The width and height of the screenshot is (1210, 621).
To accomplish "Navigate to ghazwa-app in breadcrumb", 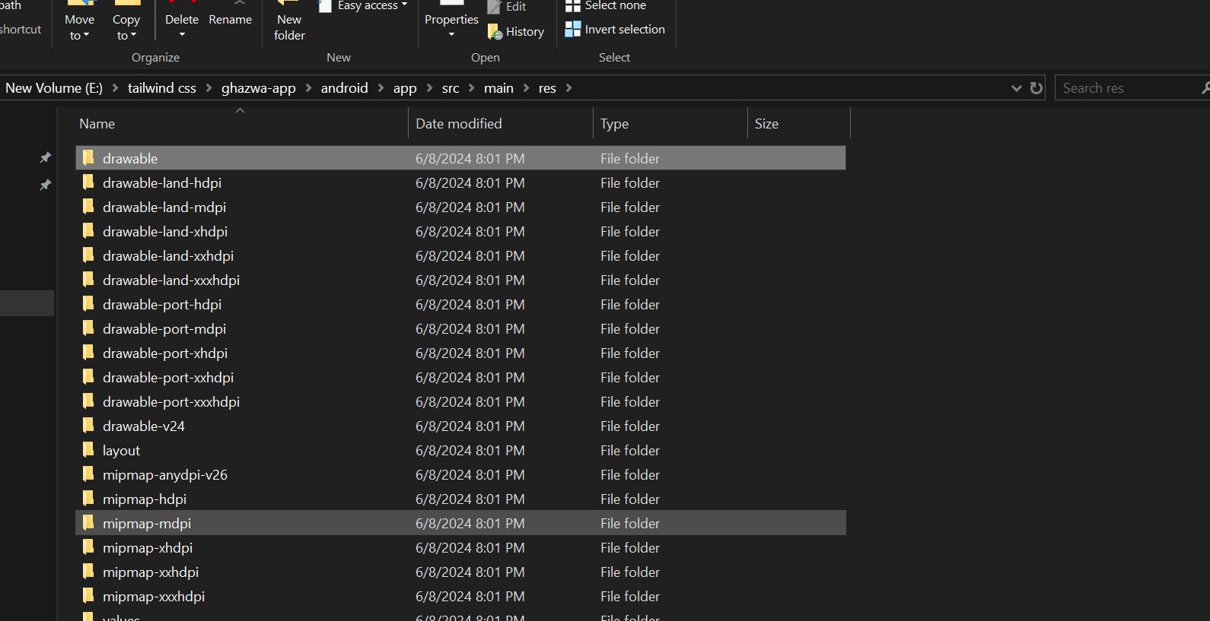I will point(258,88).
